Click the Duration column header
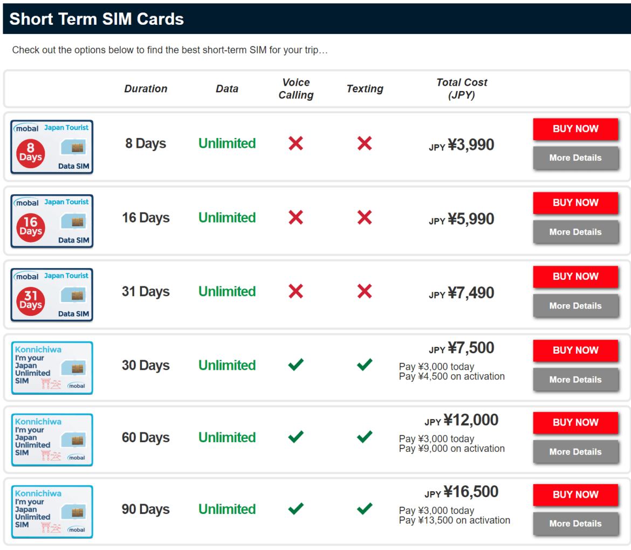 [146, 88]
